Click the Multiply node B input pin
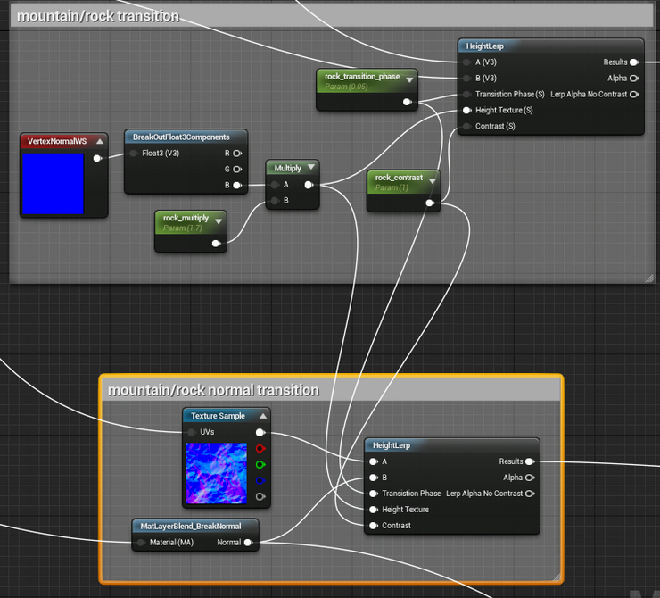The height and width of the screenshot is (598, 660). 275,201
